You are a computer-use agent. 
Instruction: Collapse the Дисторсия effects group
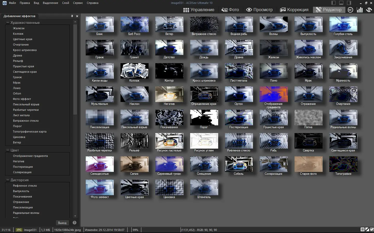click(8, 180)
